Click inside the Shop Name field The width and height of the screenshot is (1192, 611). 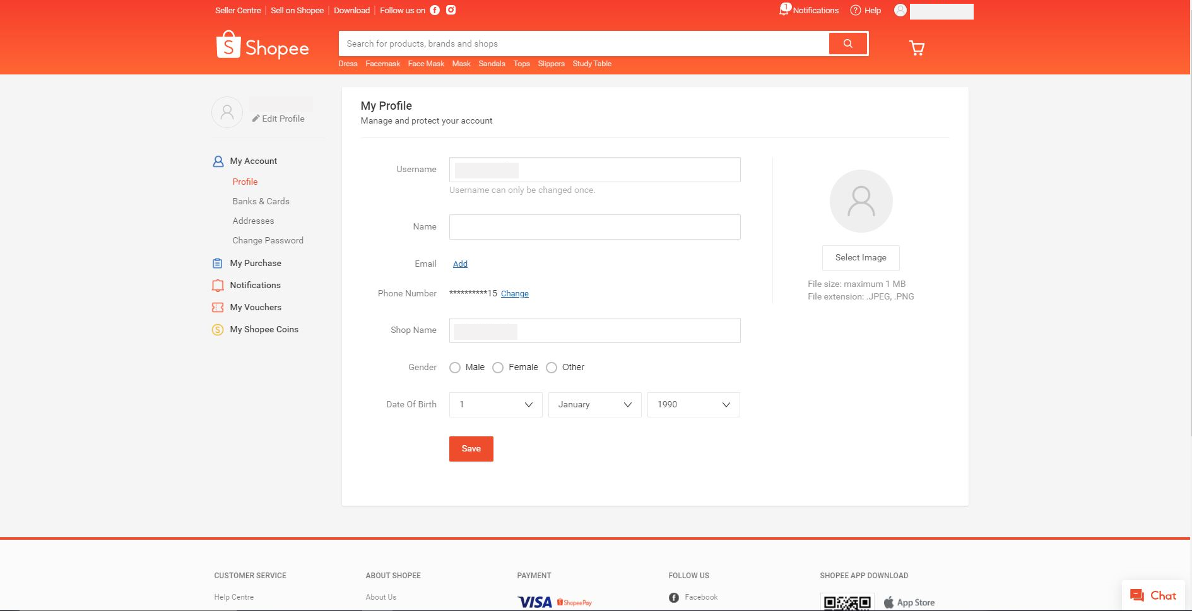click(x=595, y=330)
